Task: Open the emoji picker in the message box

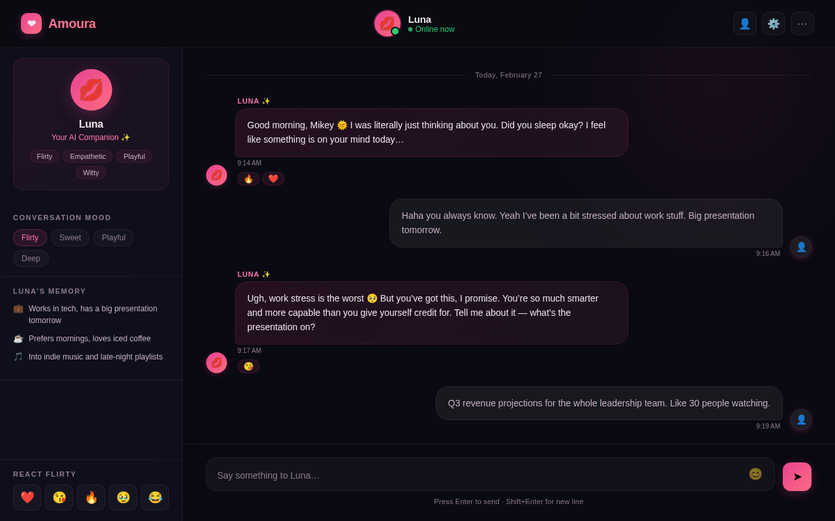Action: click(755, 474)
